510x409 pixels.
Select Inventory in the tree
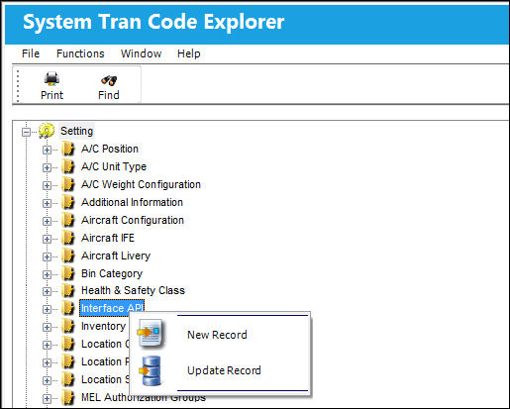pos(103,326)
